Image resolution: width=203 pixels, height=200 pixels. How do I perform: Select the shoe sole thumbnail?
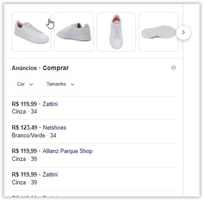[158, 32]
